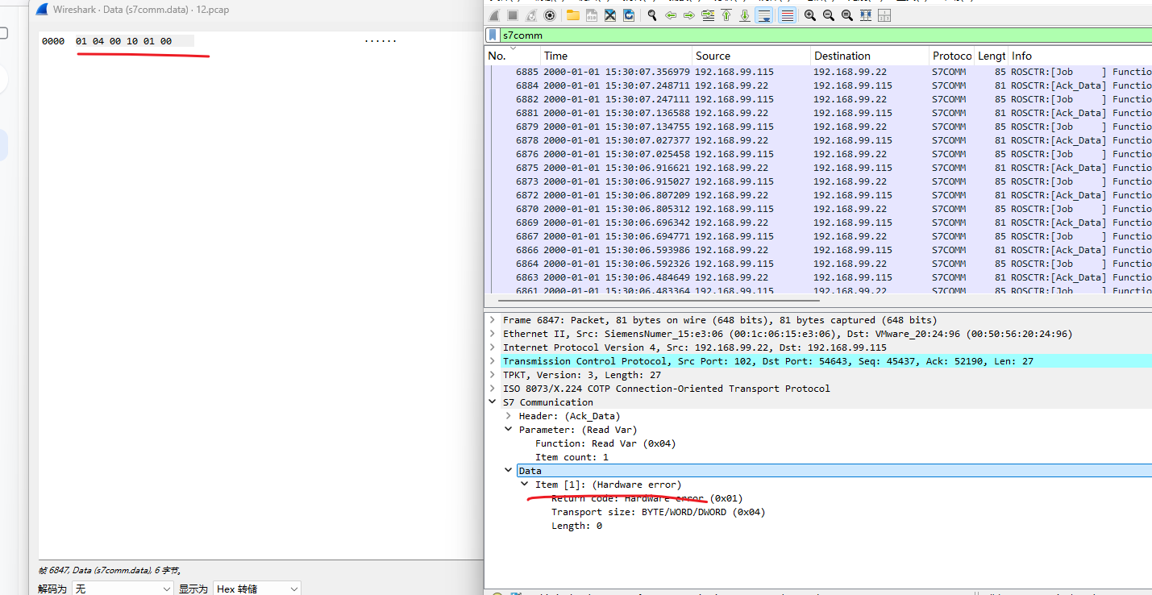Open the 显示为 Hex 转储 dropdown
This screenshot has height=595, width=1152.
pos(256,589)
